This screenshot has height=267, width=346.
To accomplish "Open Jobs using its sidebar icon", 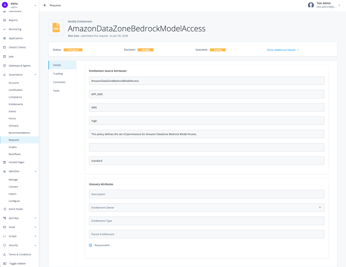I will 5,56.
